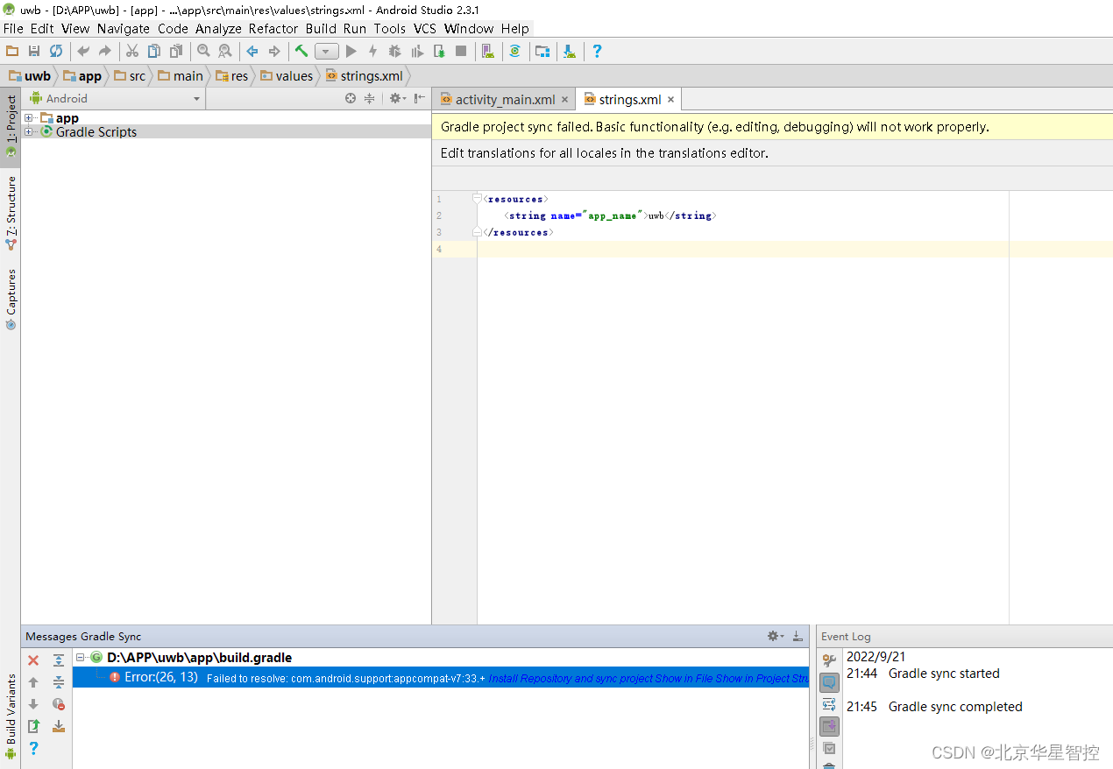Click the src breadcrumb folder
The image size is (1113, 769).
(130, 76)
